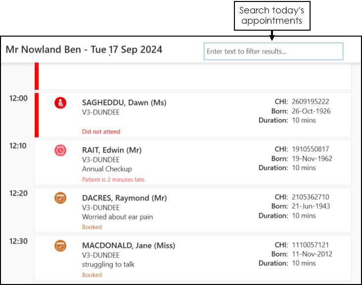Click CHI number 2609195222
Viewport: 362px width, 285px height.
310,102
